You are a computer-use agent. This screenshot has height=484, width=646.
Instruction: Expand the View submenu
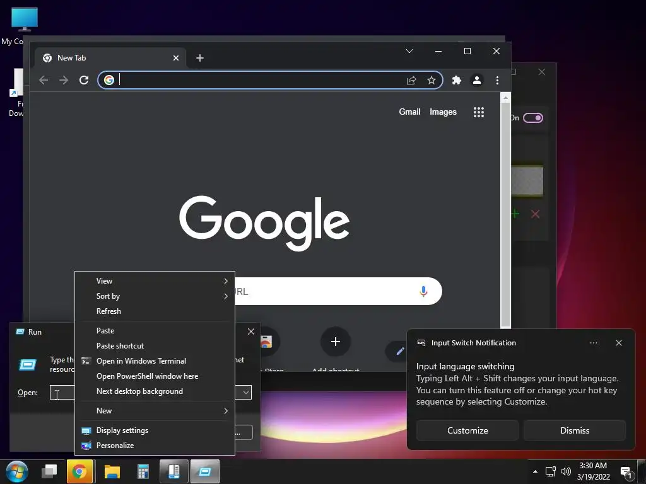pos(155,280)
